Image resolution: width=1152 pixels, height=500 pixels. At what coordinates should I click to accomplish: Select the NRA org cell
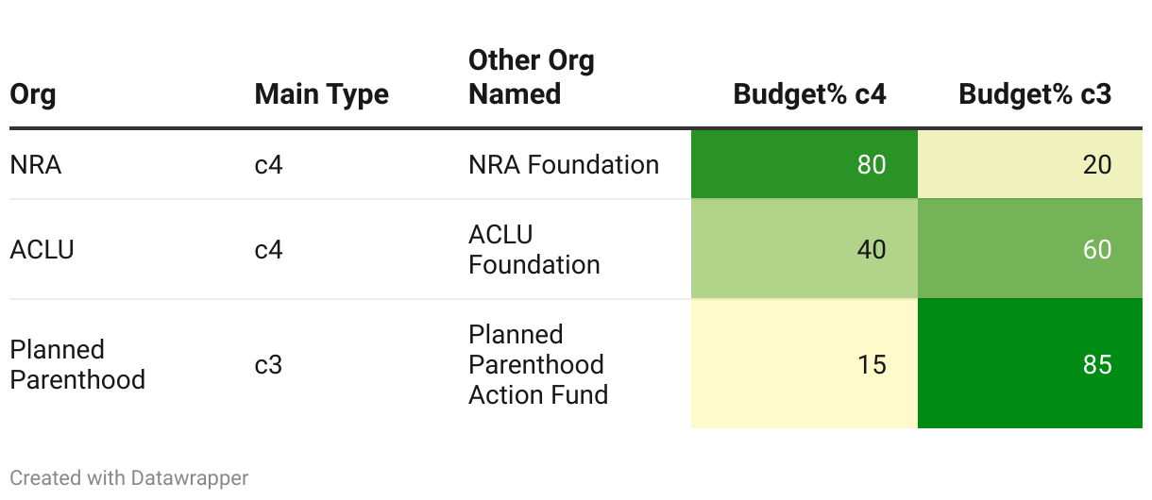click(36, 165)
